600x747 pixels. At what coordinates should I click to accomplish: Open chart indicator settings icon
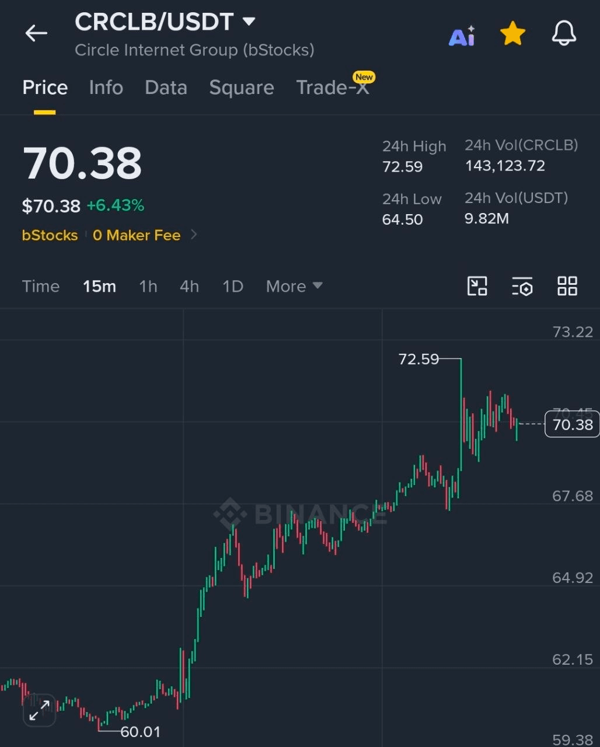(x=522, y=287)
